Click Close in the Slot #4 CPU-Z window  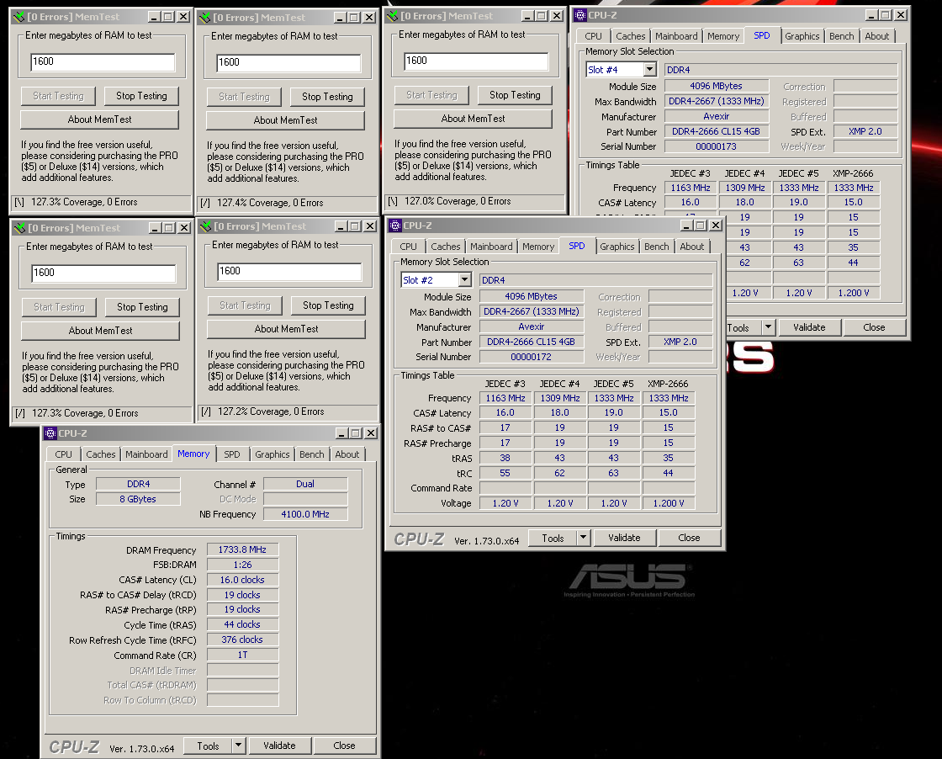coord(874,327)
